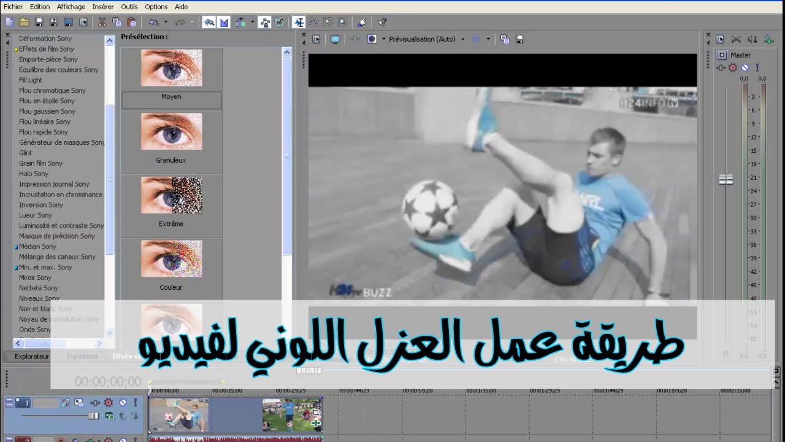The image size is (785, 442).
Task: Copy selection using toolbar copy icon
Action: (x=117, y=22)
